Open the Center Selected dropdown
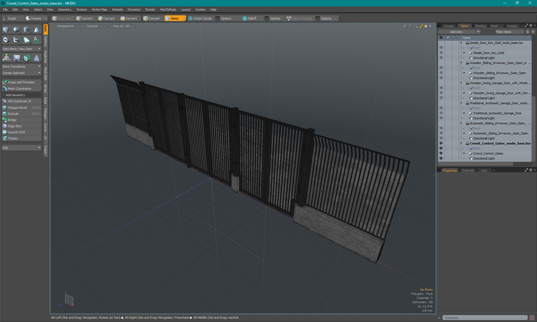 [x=22, y=73]
